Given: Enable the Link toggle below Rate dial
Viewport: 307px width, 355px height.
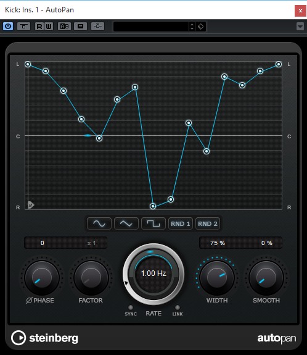Looking at the screenshot, I should tap(178, 307).
